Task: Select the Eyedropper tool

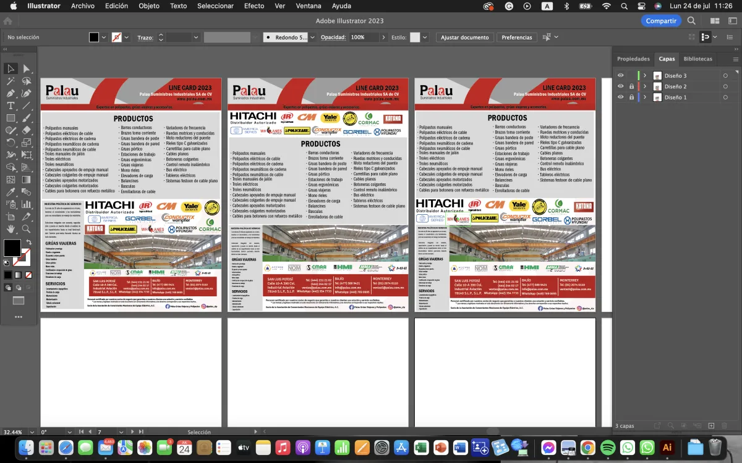Action: pyautogui.click(x=11, y=192)
